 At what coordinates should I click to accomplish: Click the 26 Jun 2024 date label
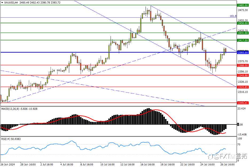click(x=7, y=164)
